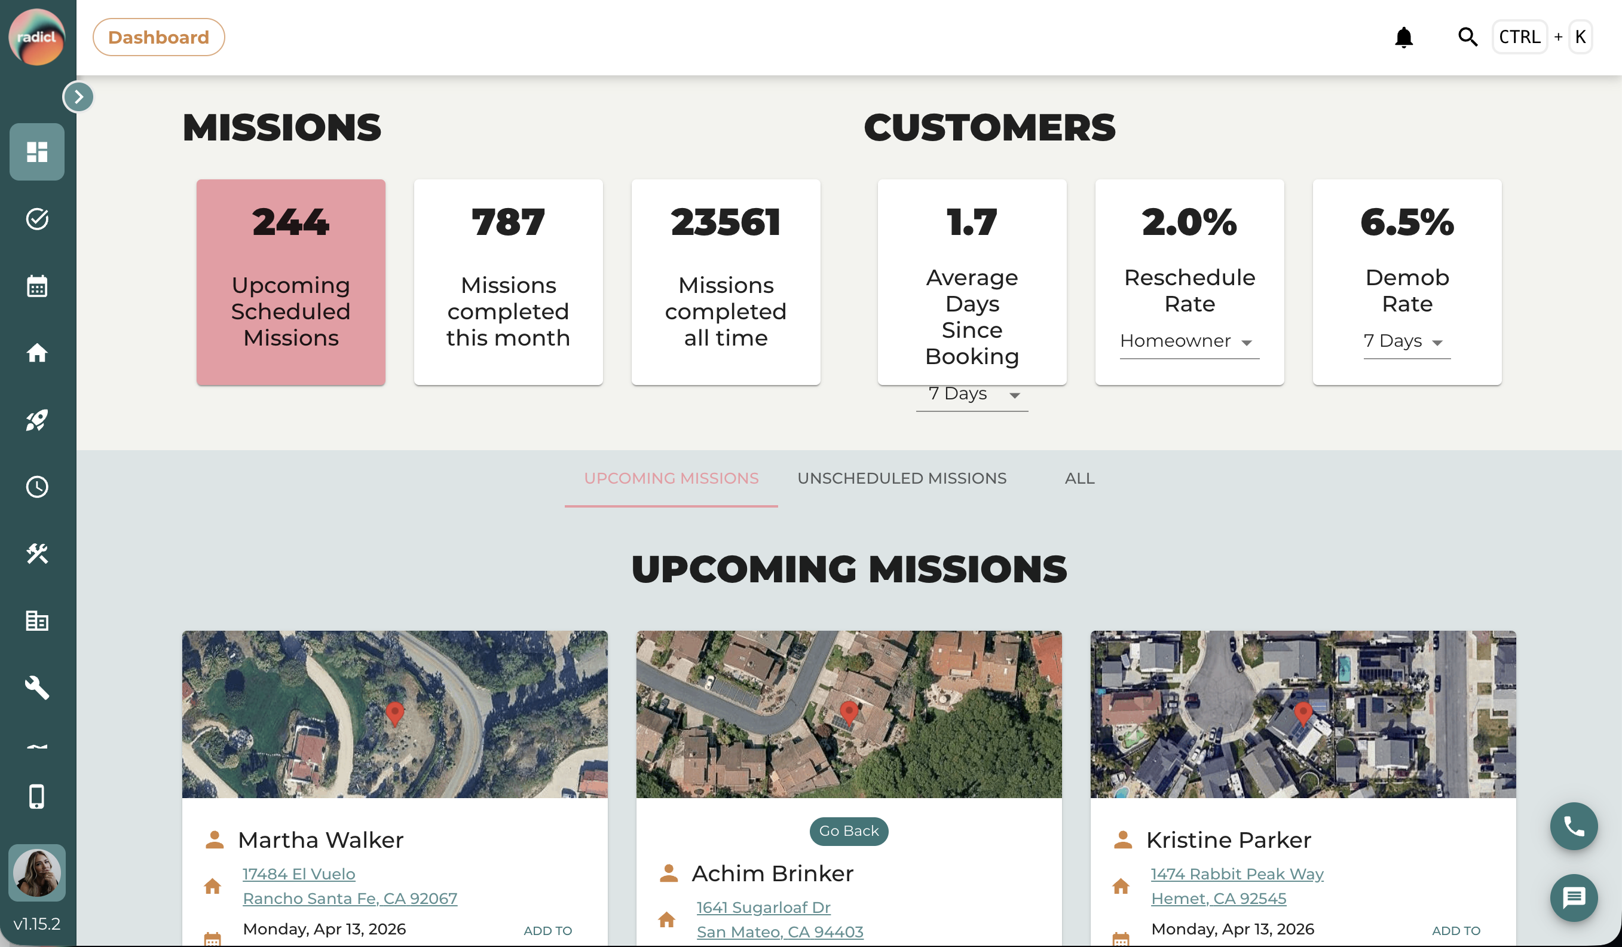Select the checkmark tasks icon in the sidebar
The image size is (1622, 947).
pyautogui.click(x=36, y=219)
